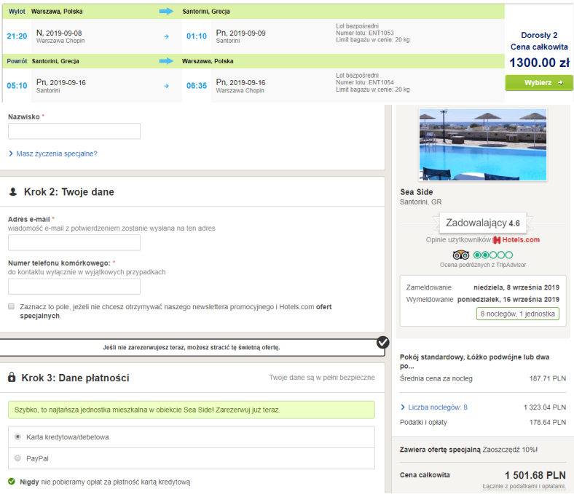Click the person icon beside Krok 2
Screen dimensions: 574x494
[12, 192]
